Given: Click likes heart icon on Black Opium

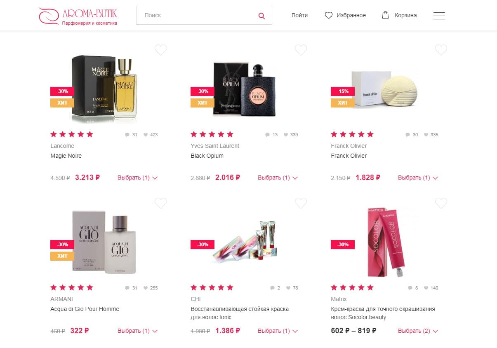Looking at the screenshot, I should click(286, 135).
